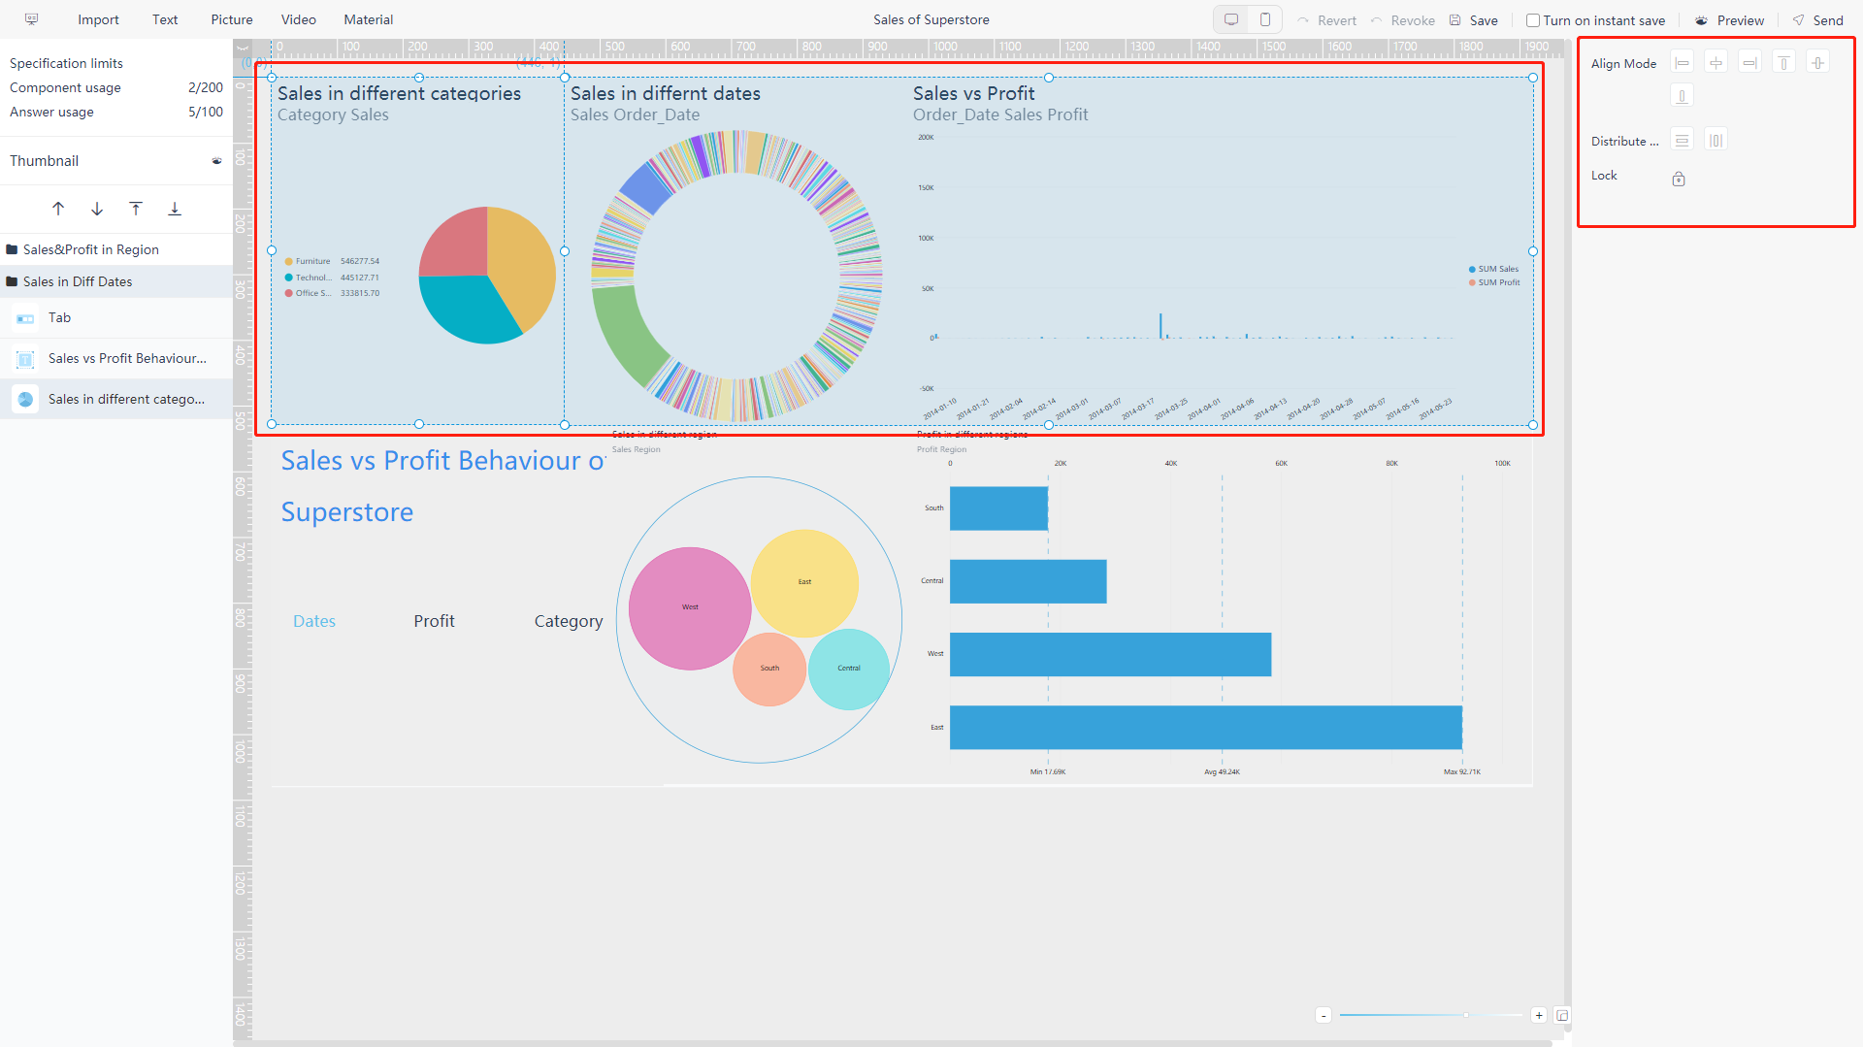The height and width of the screenshot is (1047, 1863).
Task: Zoom out the canvas with minus button
Action: [1324, 1016]
